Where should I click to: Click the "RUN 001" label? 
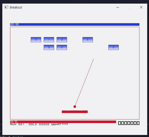coord(17,124)
